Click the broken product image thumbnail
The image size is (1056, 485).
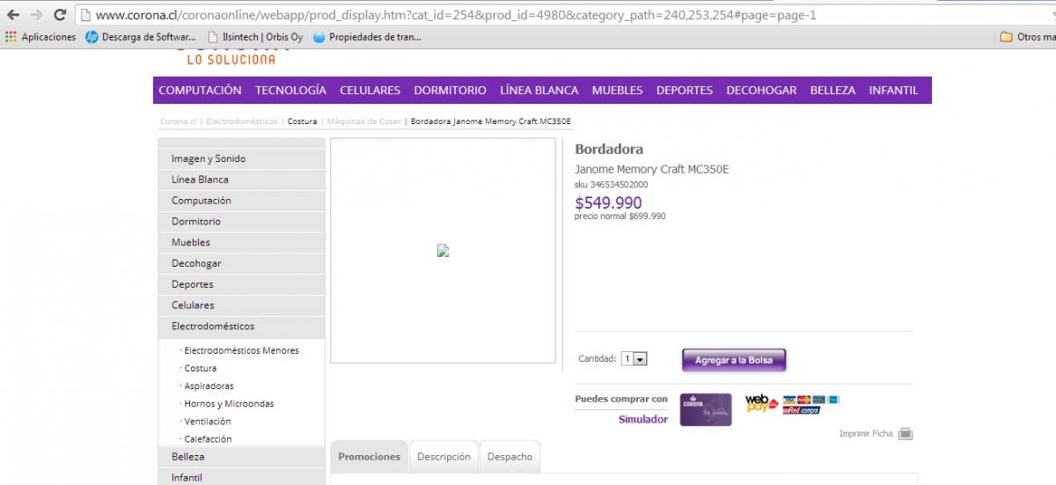[443, 251]
